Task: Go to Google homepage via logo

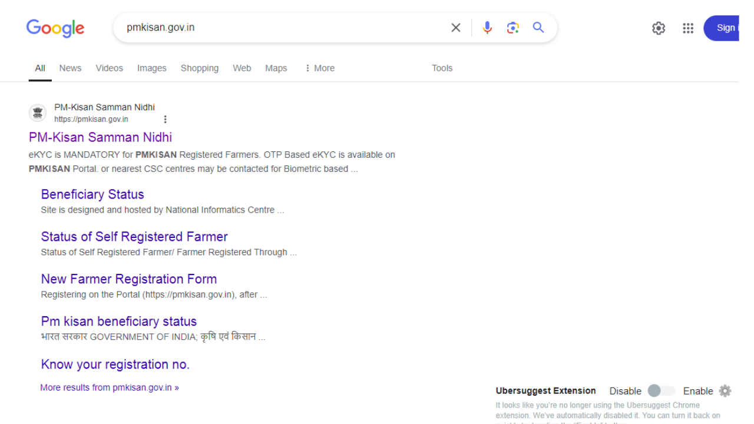Action: click(x=55, y=28)
